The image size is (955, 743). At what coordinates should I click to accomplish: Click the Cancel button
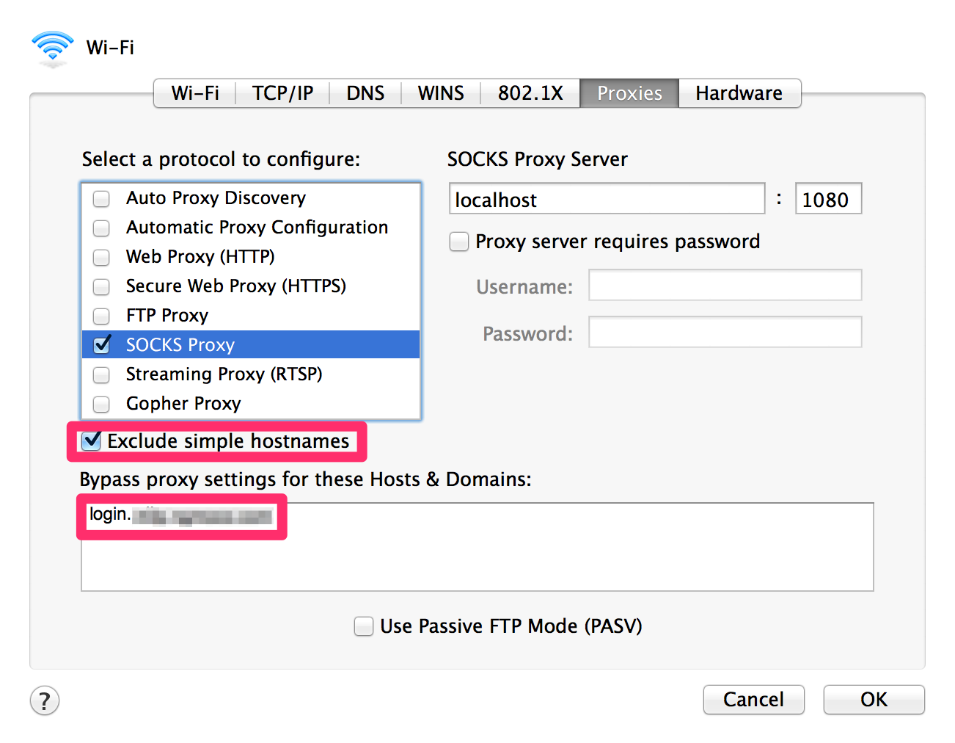pos(753,700)
